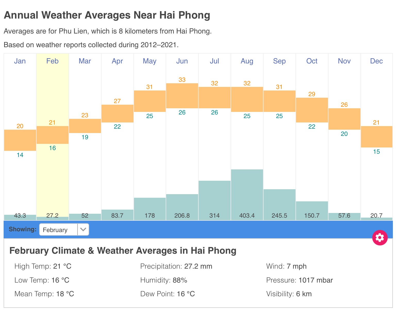
Task: Click the Nov month label
Action: click(x=344, y=61)
